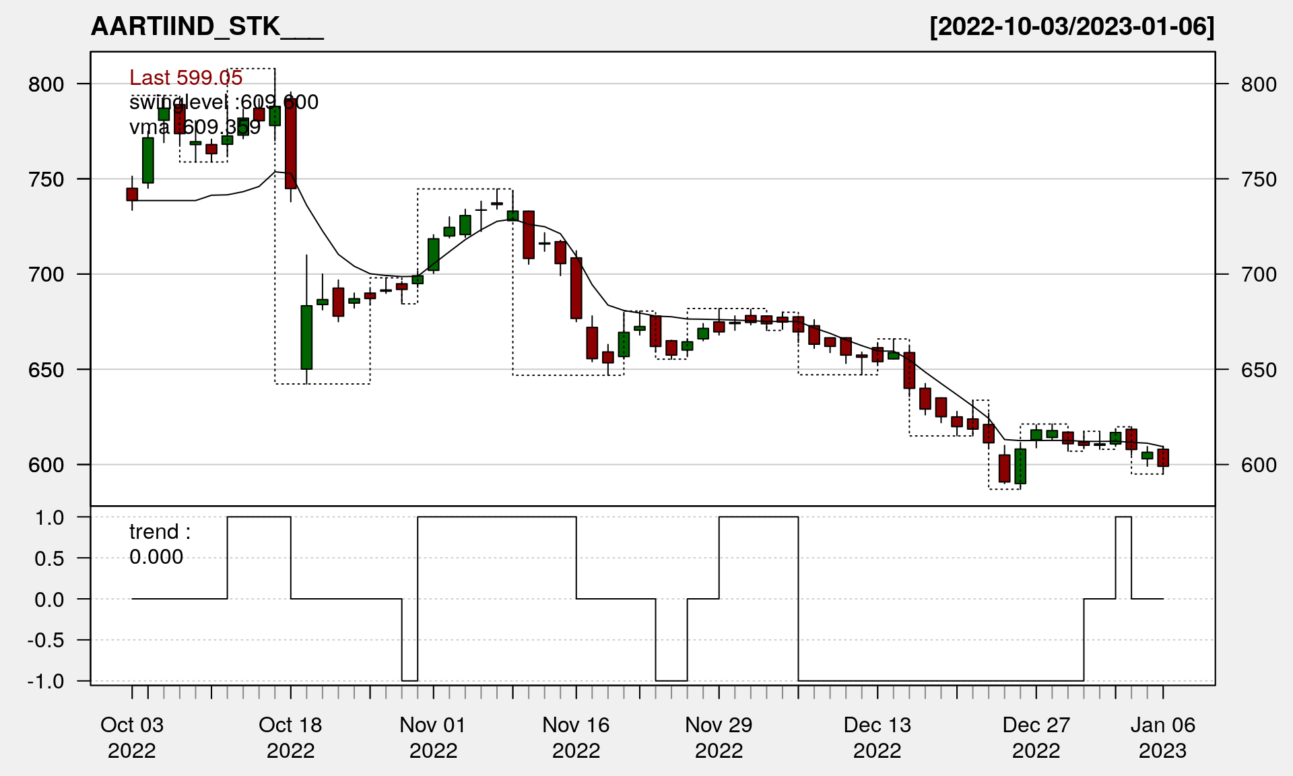This screenshot has height=776, width=1293.
Task: Click the AARTIIND_STK chart title
Action: (207, 26)
